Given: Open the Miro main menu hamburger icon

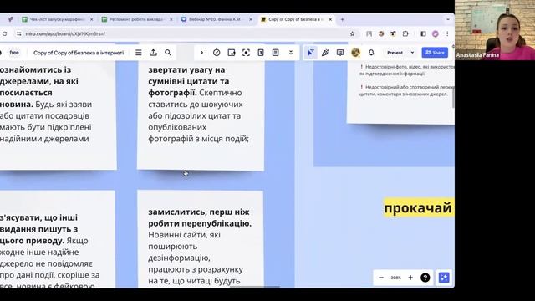Looking at the screenshot, I should [x=138, y=53].
